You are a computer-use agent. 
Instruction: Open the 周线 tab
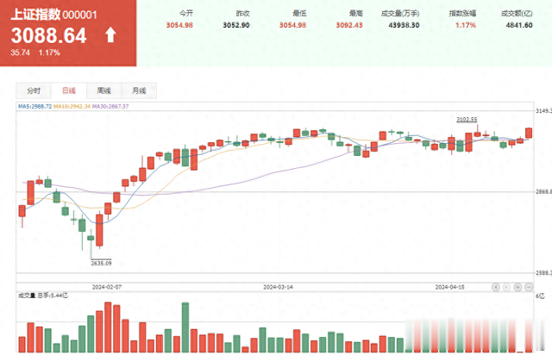tap(103, 90)
